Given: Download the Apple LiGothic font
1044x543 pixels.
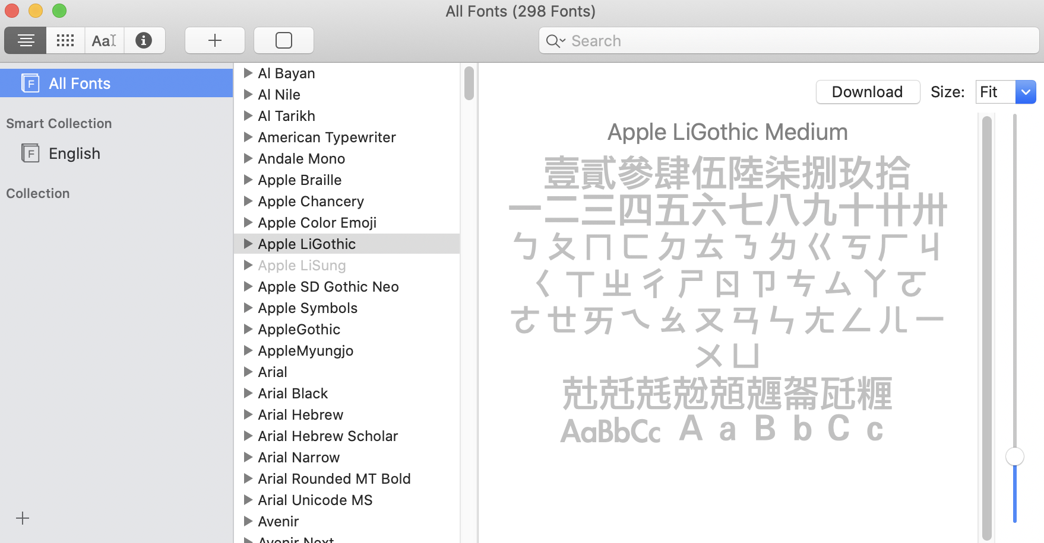Looking at the screenshot, I should click(868, 92).
